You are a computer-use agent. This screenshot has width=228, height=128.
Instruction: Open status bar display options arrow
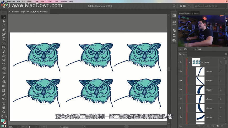(84, 127)
